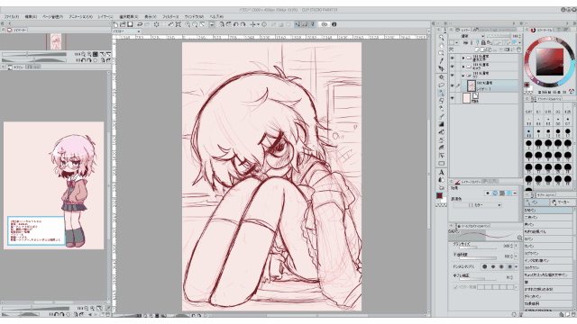Click the Open file icon in command bar

pyautogui.click(x=123, y=24)
